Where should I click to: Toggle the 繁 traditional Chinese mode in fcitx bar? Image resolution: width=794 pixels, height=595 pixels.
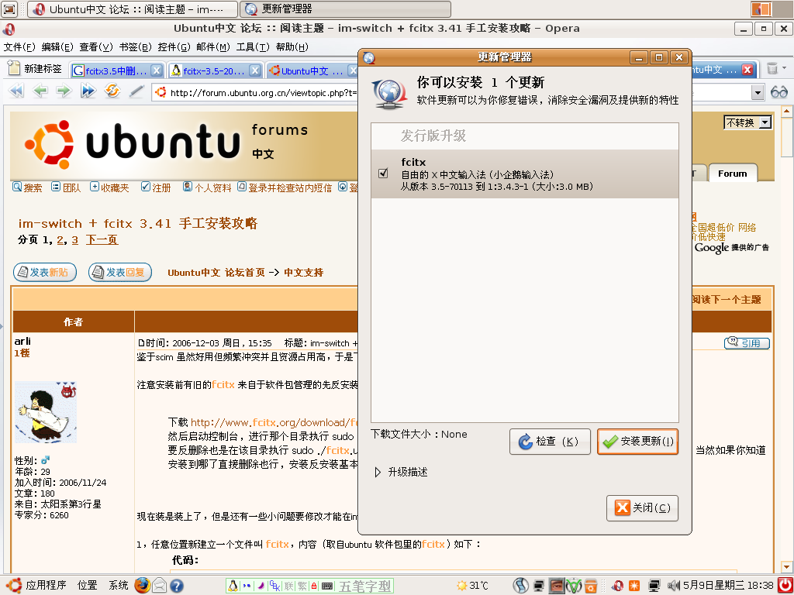point(302,586)
